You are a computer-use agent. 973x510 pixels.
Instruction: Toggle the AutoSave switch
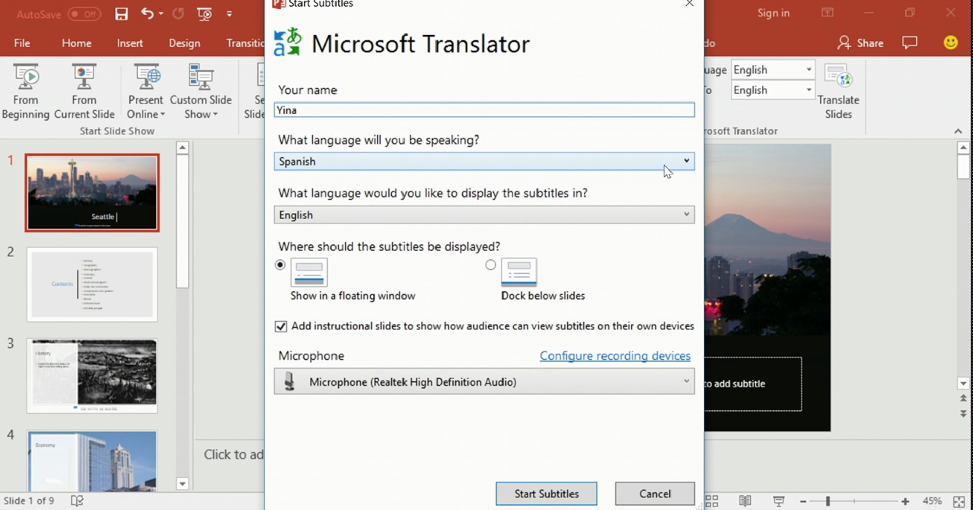(84, 14)
